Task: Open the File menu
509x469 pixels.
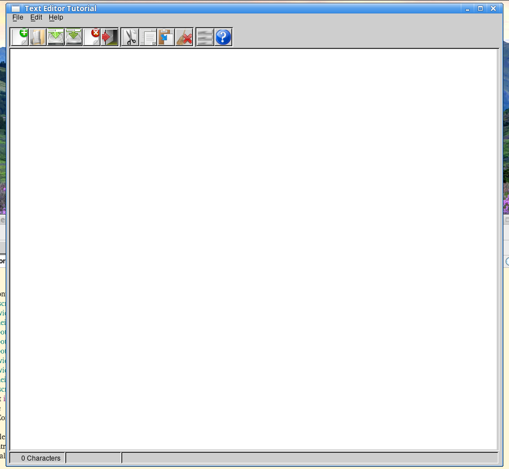Action: (18, 17)
